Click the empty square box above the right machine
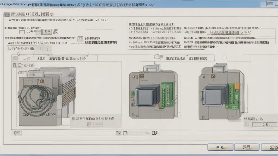This screenshot has height=156, width=278. 247,58
